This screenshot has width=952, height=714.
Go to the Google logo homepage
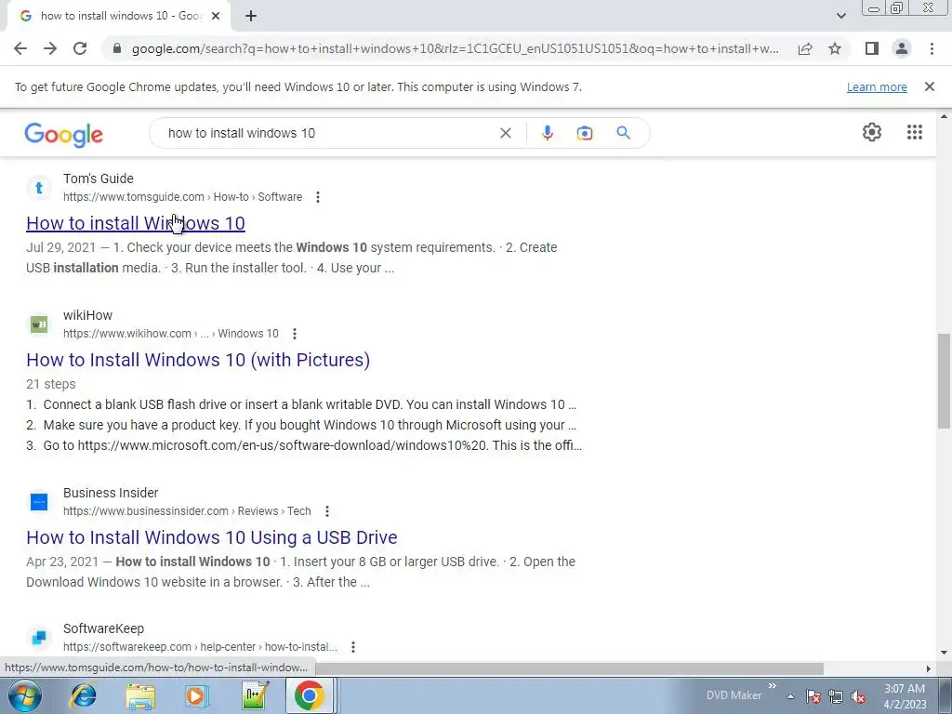pos(64,134)
